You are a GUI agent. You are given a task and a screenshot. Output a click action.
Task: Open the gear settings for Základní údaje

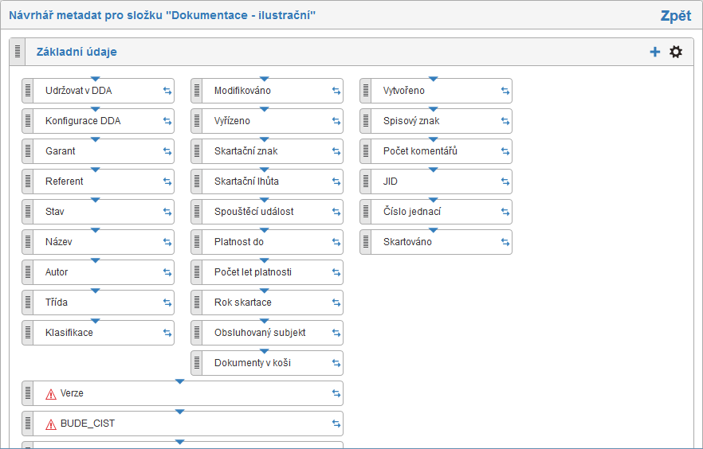pyautogui.click(x=676, y=52)
